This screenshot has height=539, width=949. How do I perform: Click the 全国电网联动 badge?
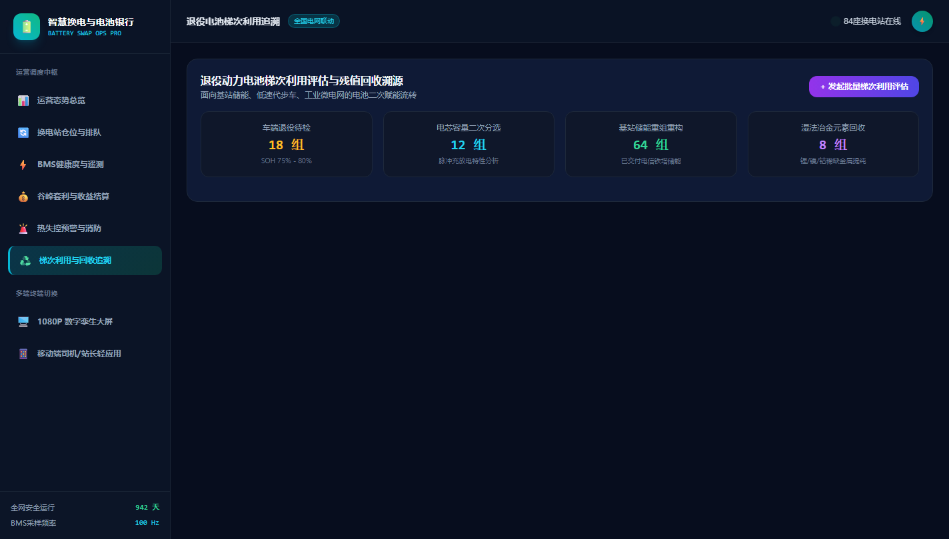pyautogui.click(x=314, y=21)
